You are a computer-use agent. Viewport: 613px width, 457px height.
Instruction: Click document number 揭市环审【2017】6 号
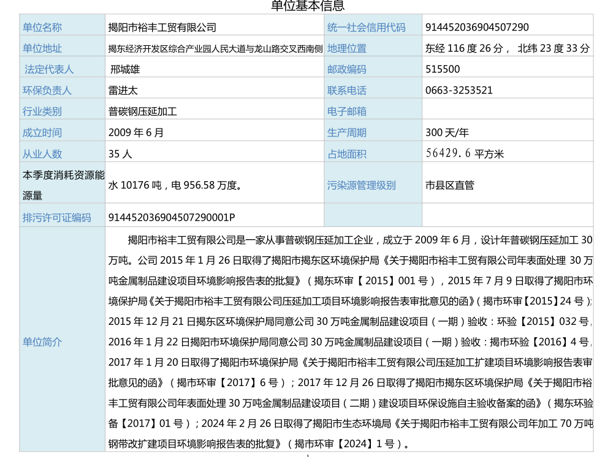pos(227,383)
